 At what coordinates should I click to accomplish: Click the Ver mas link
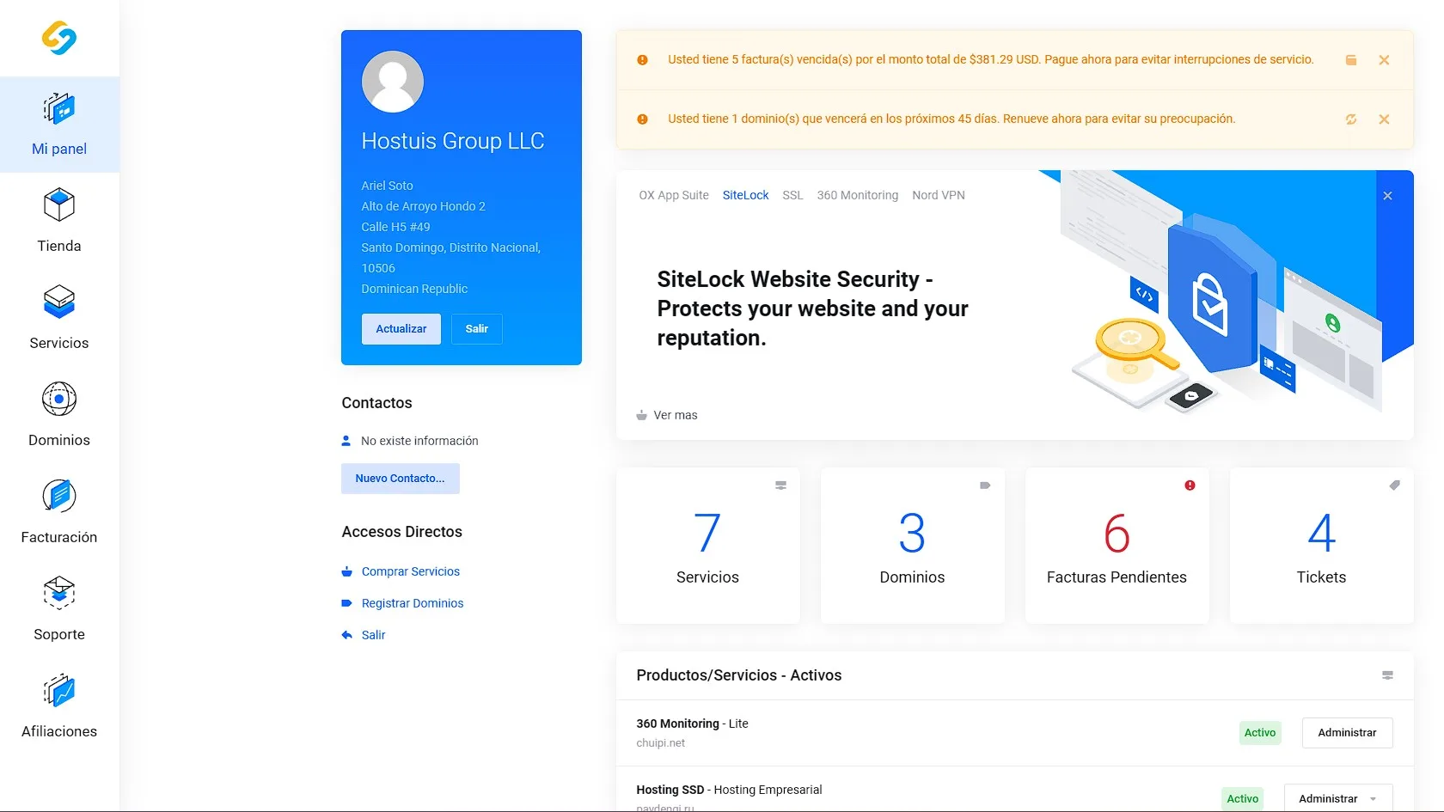676,415
